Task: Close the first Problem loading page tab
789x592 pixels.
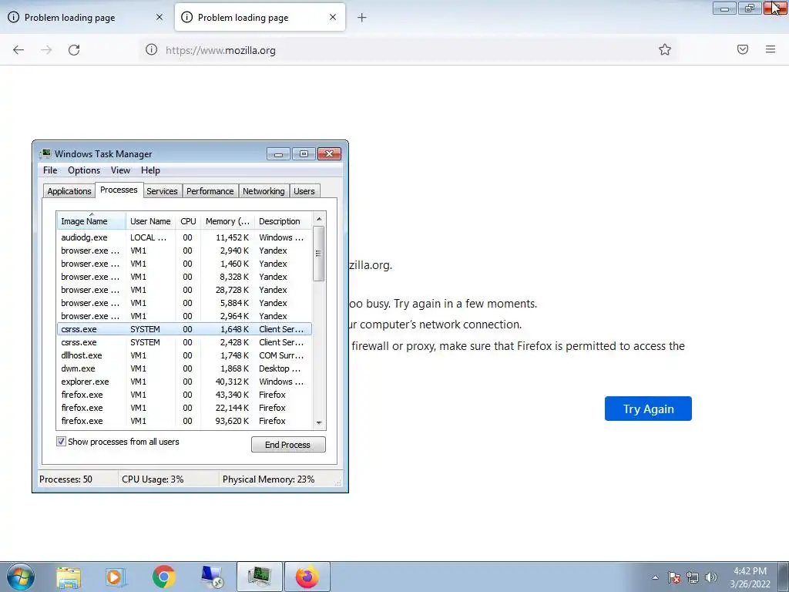Action: point(159,17)
